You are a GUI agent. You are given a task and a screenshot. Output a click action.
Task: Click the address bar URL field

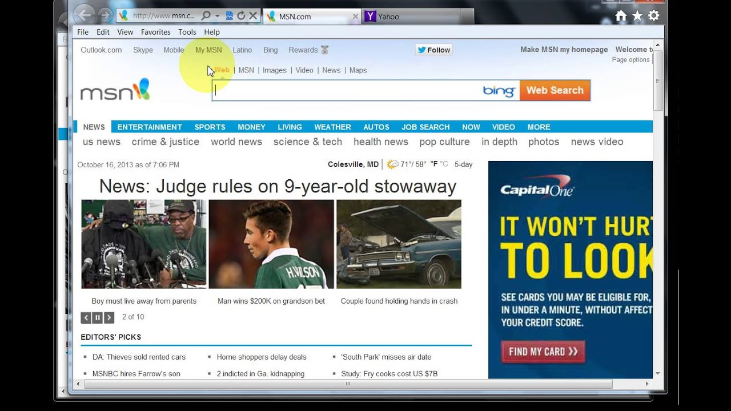point(164,16)
